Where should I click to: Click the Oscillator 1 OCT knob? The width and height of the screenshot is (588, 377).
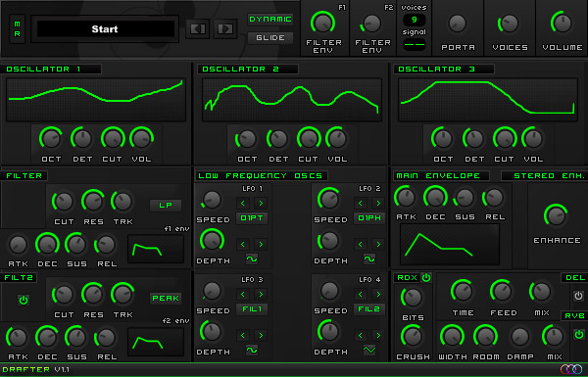(51, 139)
